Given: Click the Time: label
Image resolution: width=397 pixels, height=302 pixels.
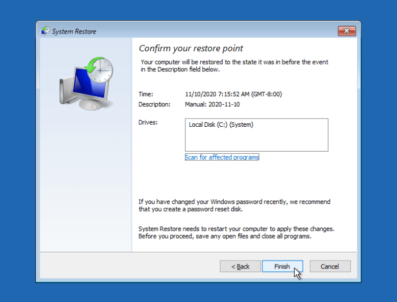Looking at the screenshot, I should click(146, 94).
